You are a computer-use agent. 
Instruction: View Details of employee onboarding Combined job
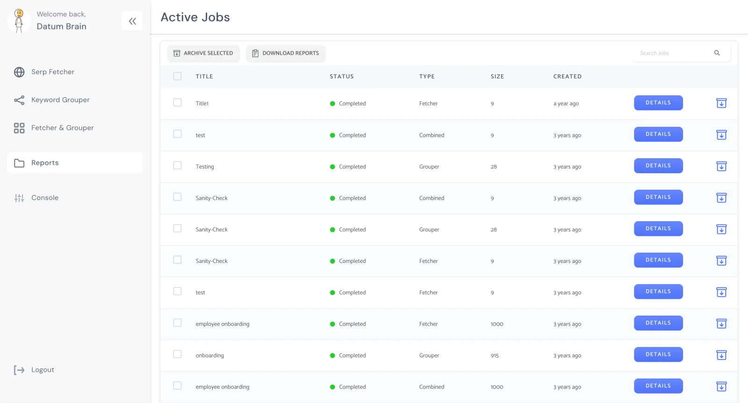tap(658, 386)
